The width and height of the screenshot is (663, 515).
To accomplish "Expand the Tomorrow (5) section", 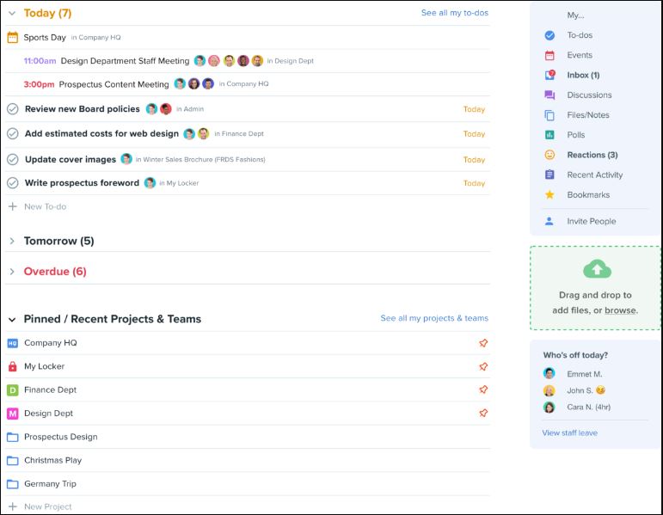I will pyautogui.click(x=12, y=241).
